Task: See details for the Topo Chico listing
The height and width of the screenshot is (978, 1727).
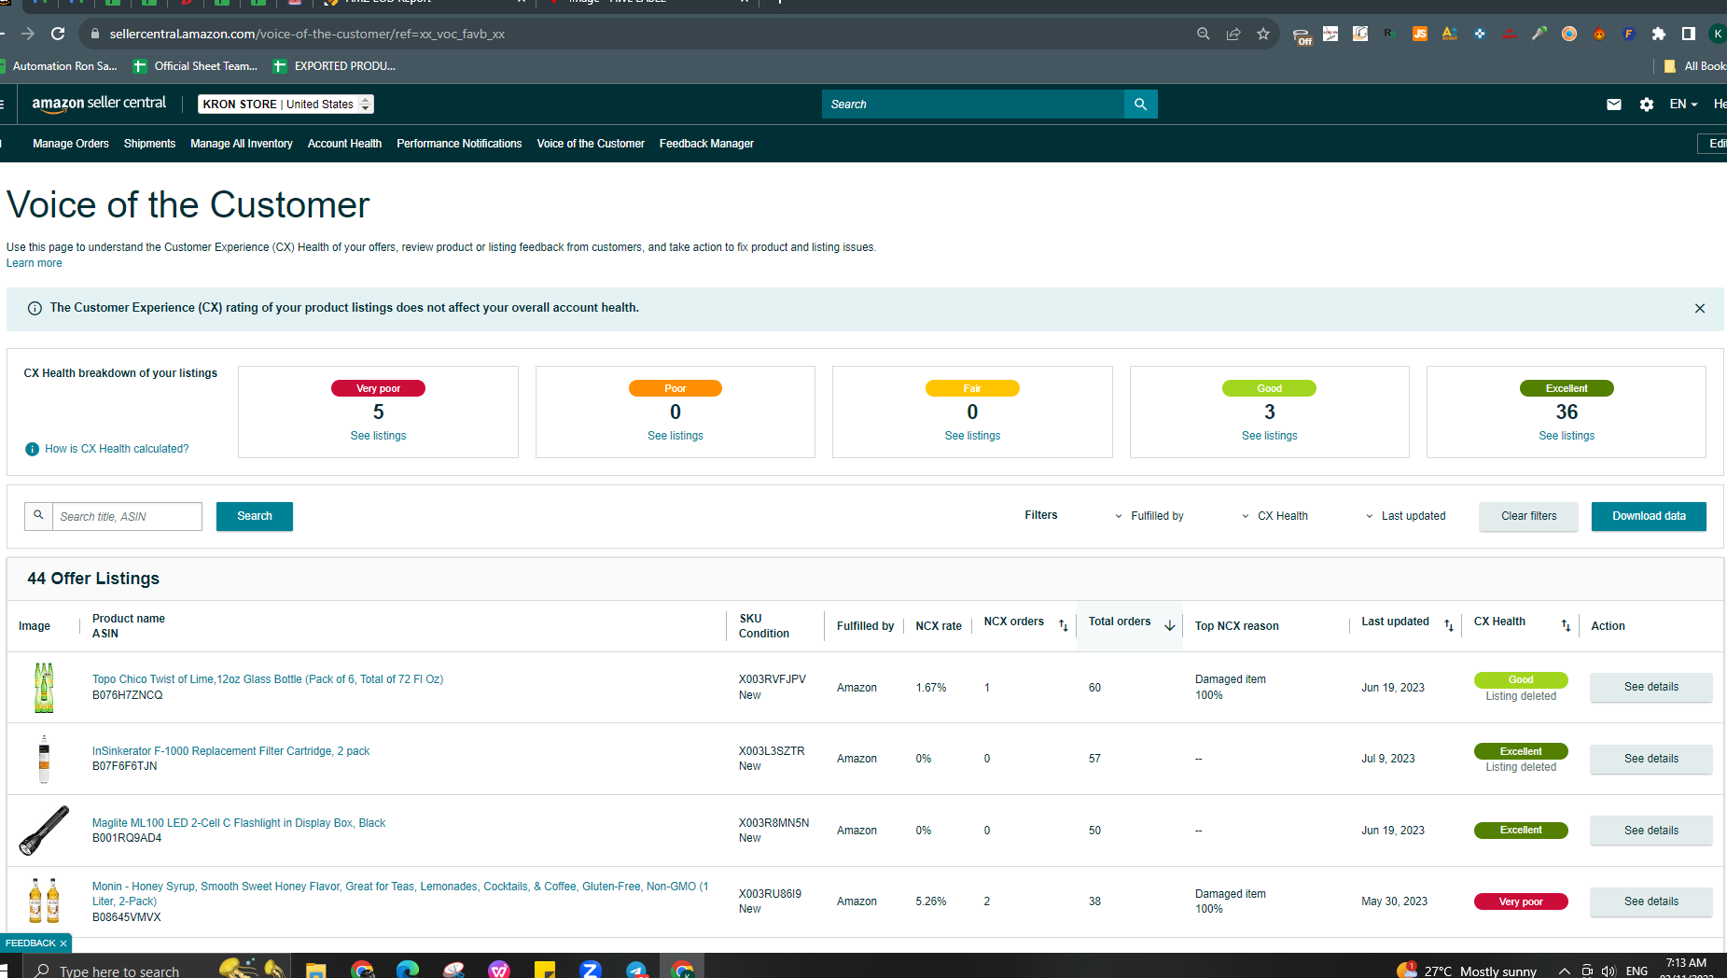Action: [x=1650, y=687]
